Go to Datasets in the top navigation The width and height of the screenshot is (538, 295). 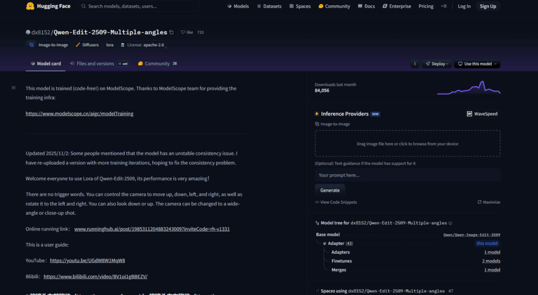pyautogui.click(x=270, y=6)
